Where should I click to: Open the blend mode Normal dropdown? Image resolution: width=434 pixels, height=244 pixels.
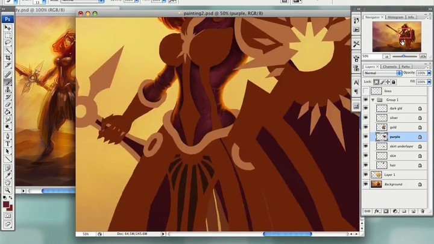tap(382, 73)
